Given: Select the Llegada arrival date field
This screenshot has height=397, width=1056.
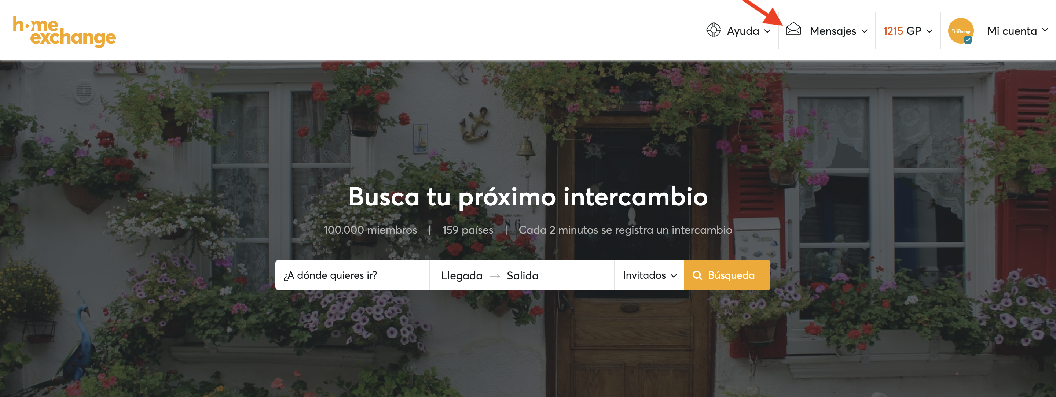Looking at the screenshot, I should (462, 276).
